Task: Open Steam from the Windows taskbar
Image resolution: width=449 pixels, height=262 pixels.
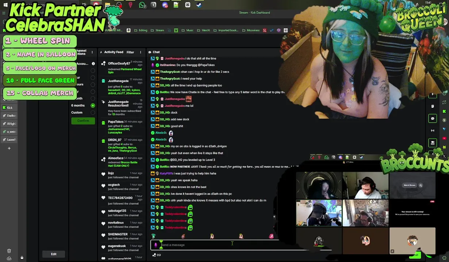Action: 199,5
